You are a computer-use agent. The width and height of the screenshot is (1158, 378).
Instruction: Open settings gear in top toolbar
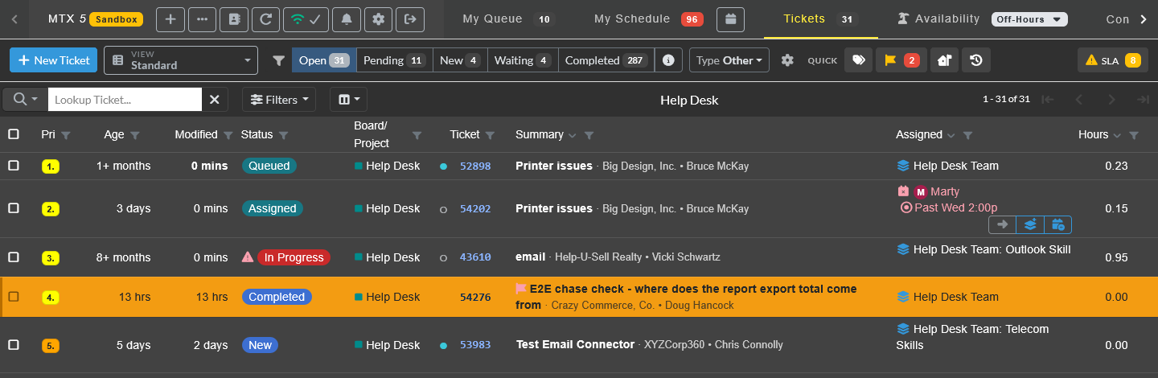click(x=379, y=18)
